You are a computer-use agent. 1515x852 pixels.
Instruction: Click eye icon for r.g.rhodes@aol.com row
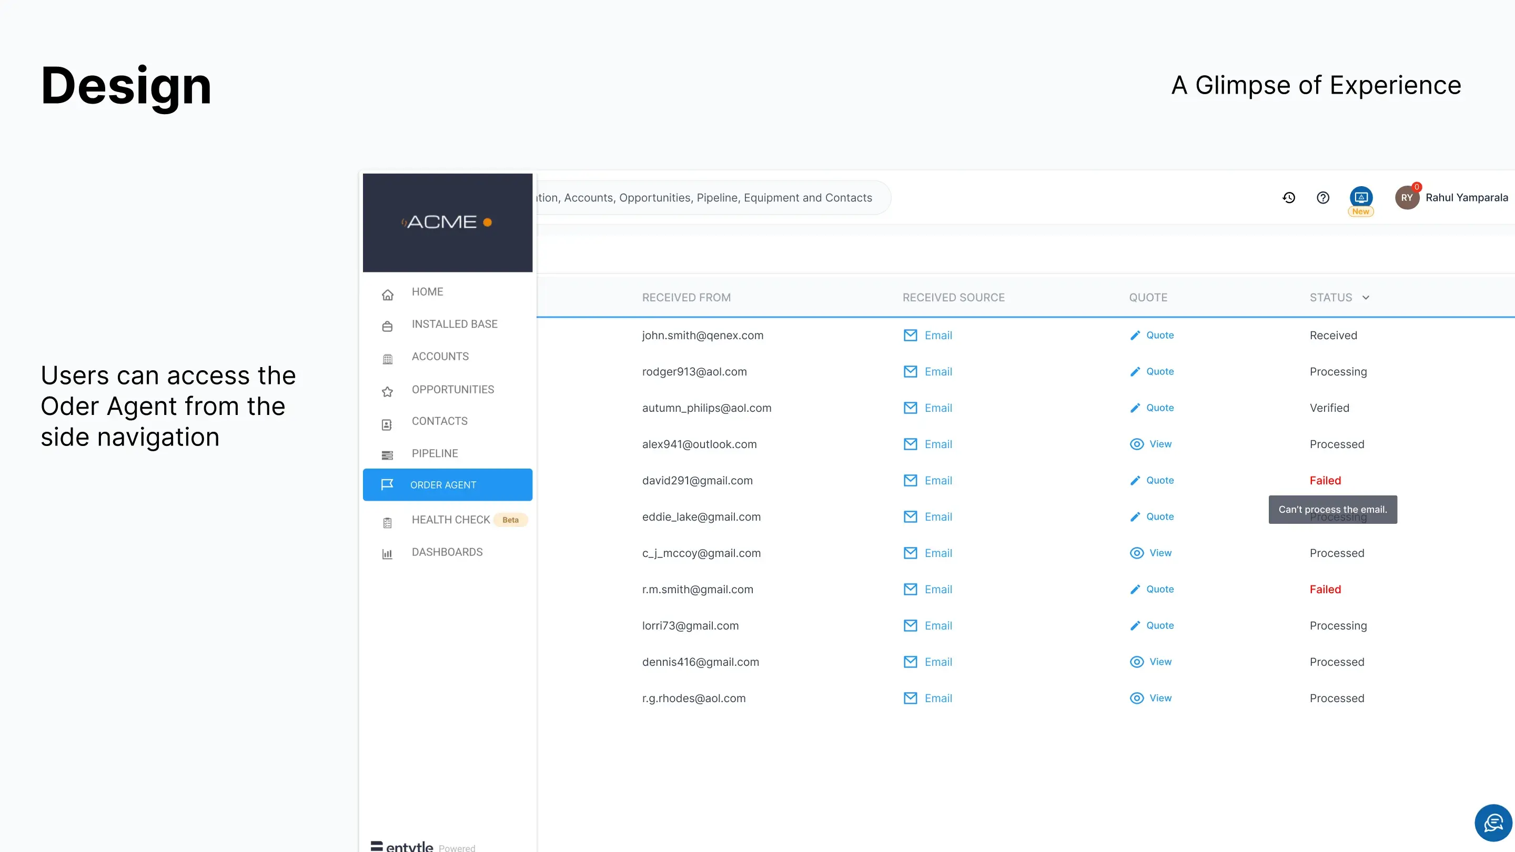point(1137,698)
